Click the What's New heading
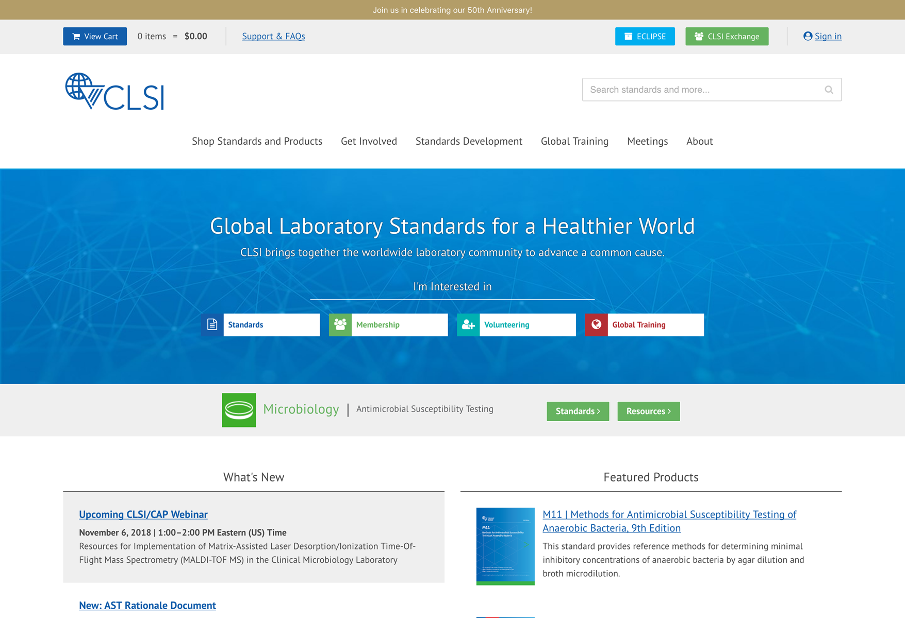Image resolution: width=905 pixels, height=618 pixels. (254, 477)
